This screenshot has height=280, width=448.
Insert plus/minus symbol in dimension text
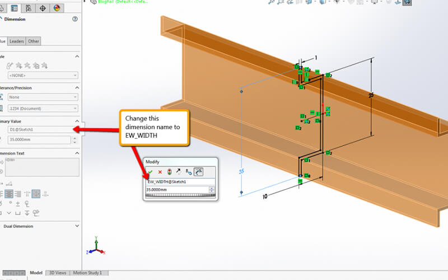(18, 204)
